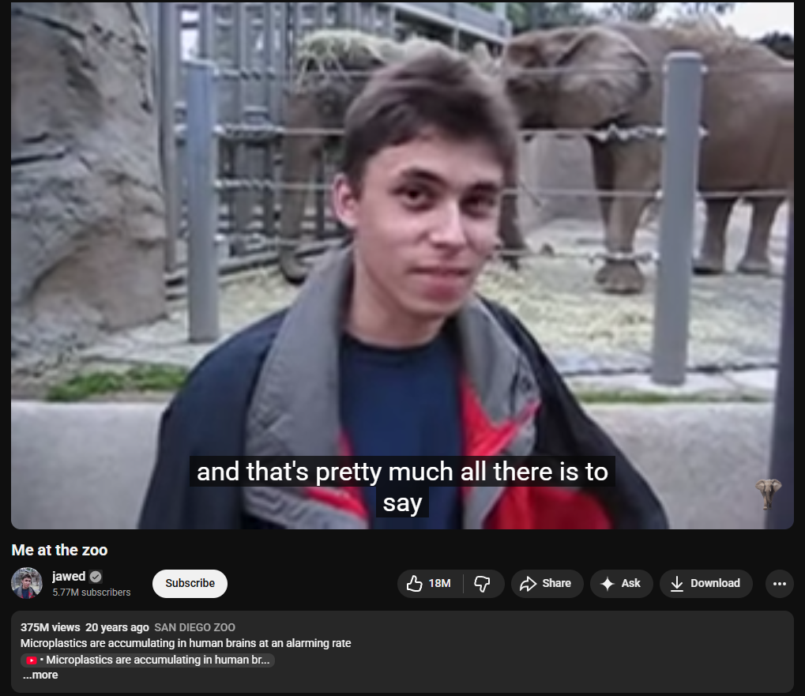The image size is (805, 696).
Task: Expand the description with ...more
Action: [40, 675]
